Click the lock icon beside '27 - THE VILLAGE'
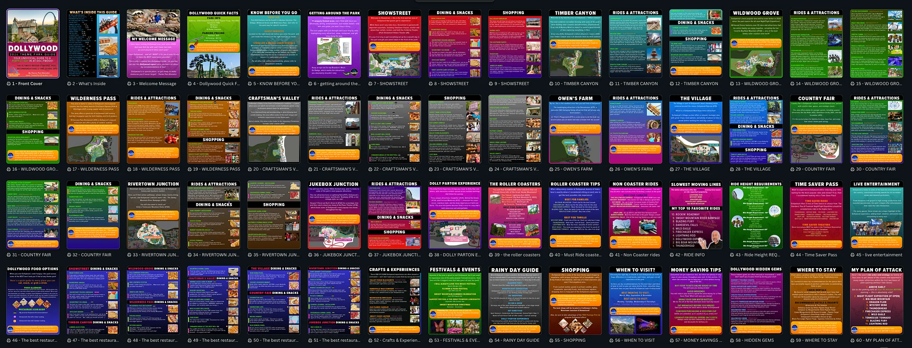Image resolution: width=912 pixels, height=348 pixels. pos(671,169)
